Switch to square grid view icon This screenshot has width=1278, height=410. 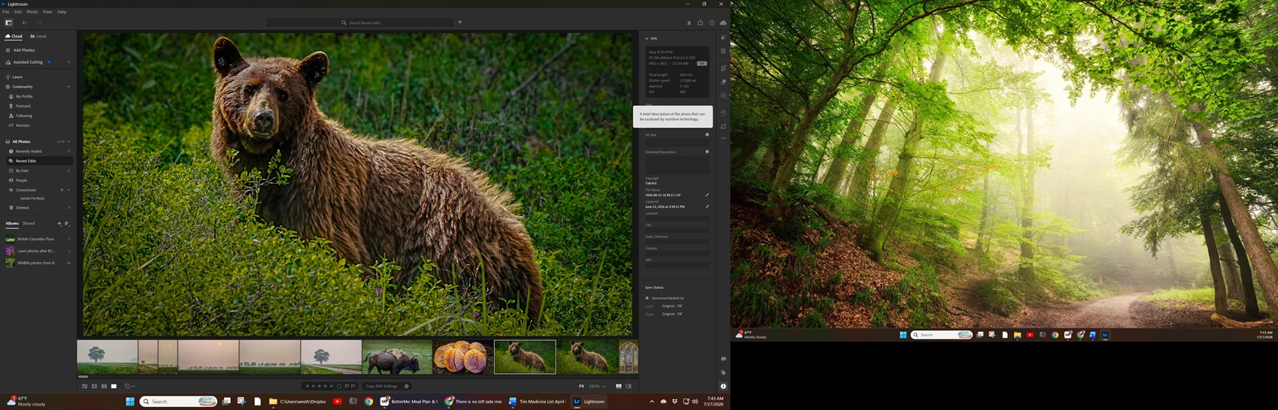pos(94,386)
